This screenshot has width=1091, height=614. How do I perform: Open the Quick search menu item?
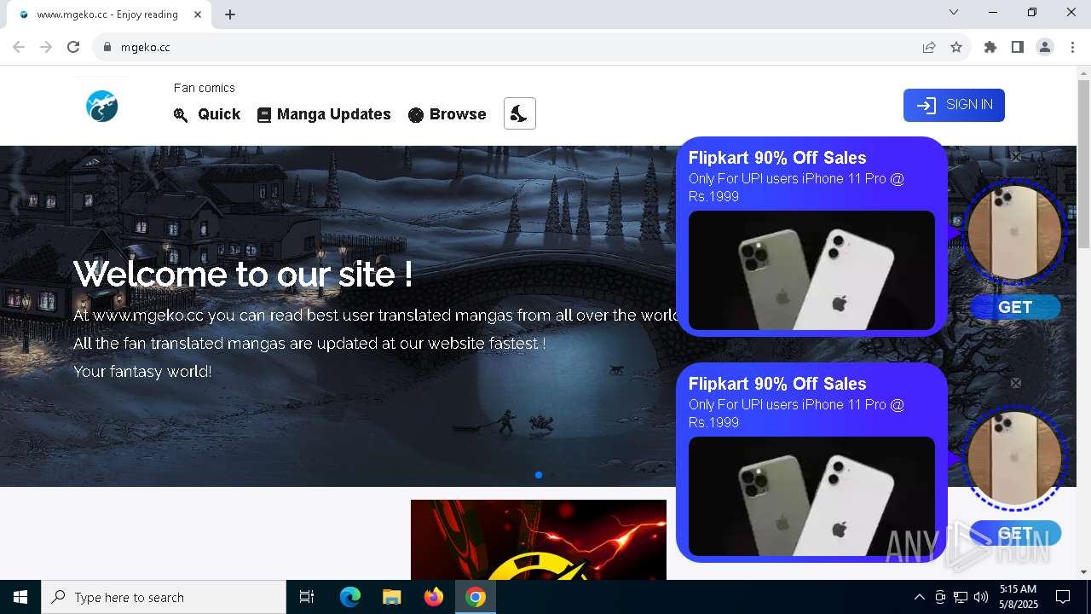[x=207, y=114]
